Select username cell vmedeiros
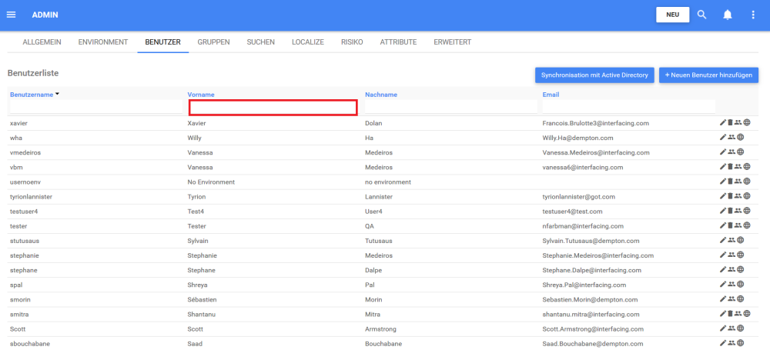770x350 pixels. (25, 152)
